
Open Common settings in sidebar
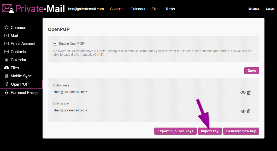coord(18,28)
